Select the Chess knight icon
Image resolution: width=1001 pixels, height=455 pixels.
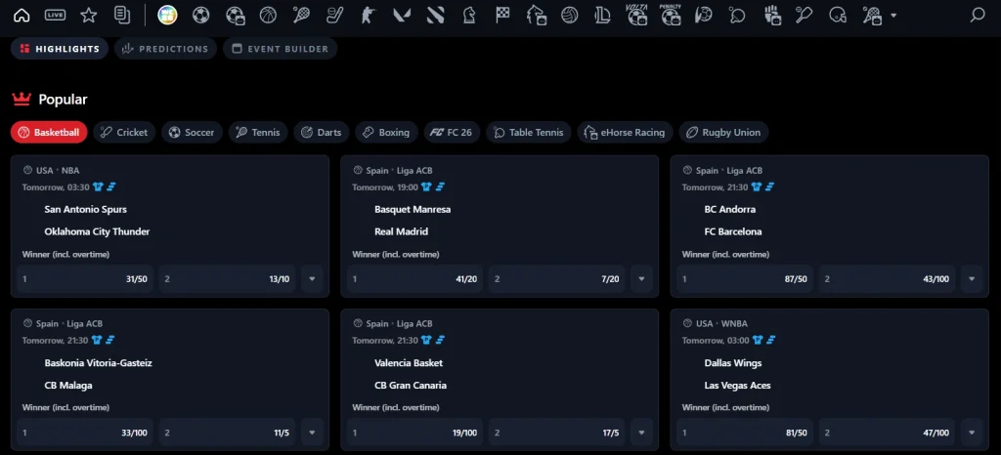click(x=469, y=16)
